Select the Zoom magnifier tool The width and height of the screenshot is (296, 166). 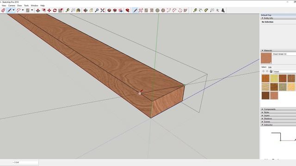[97, 10]
